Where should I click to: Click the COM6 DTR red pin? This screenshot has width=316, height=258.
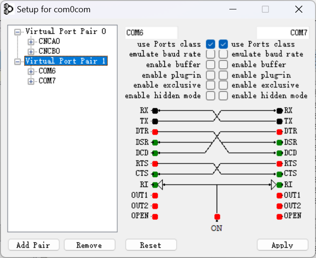pos(155,132)
